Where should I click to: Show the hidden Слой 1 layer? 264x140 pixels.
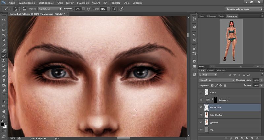point(201,92)
